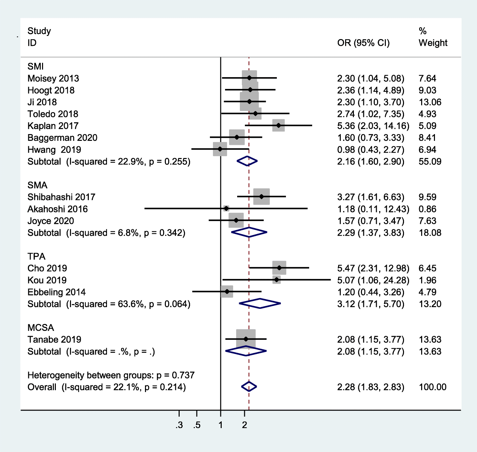Click 'Heterogeneity between groups: p = 0.737'

click(111, 375)
